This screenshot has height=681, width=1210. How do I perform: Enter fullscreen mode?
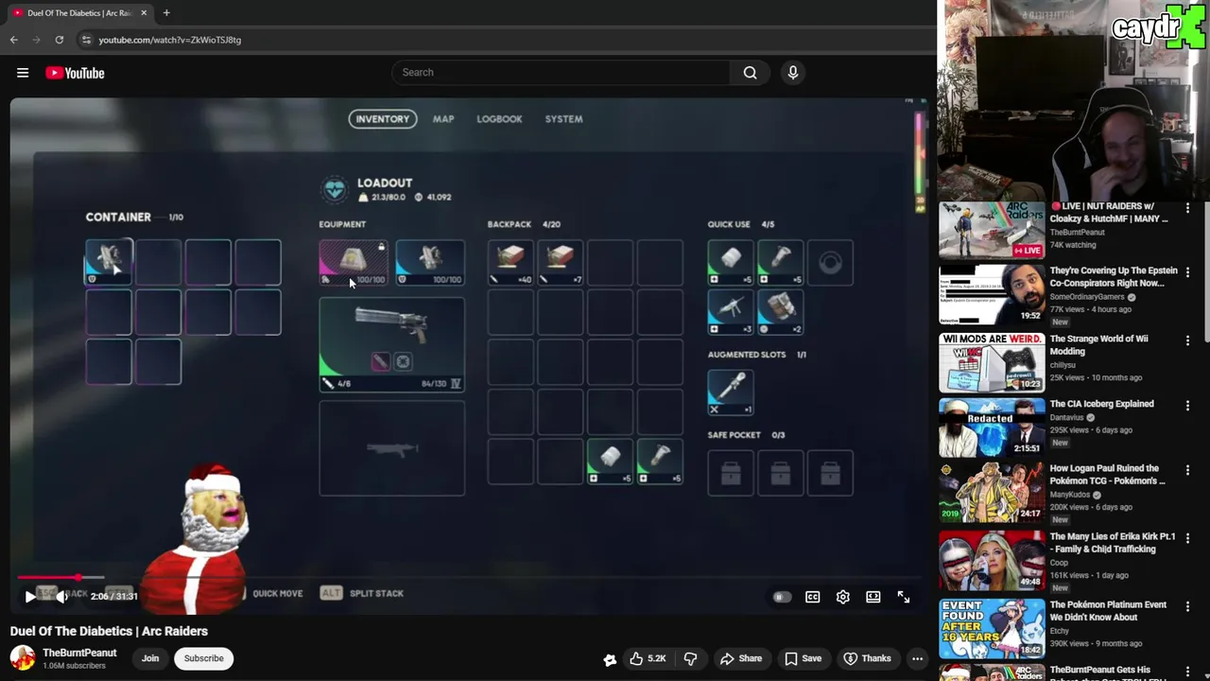click(x=904, y=597)
